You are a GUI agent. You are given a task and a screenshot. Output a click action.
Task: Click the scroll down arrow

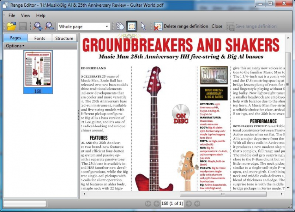tap(288, 188)
